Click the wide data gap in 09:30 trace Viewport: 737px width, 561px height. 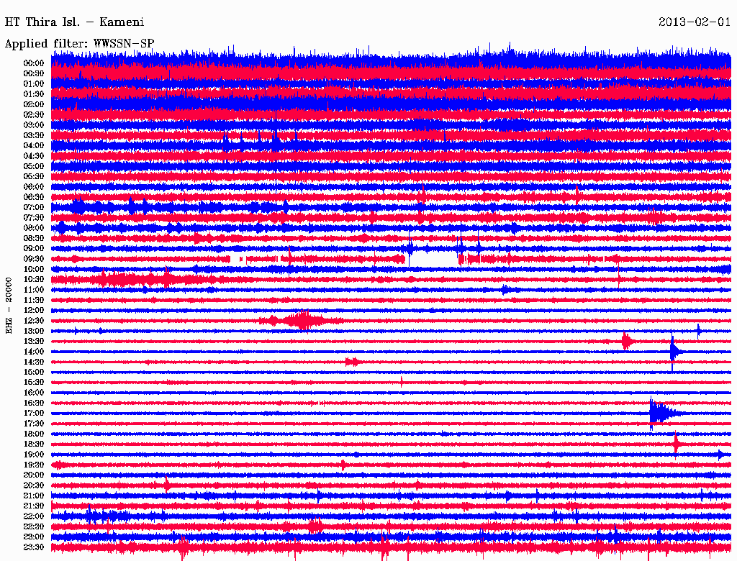432,260
